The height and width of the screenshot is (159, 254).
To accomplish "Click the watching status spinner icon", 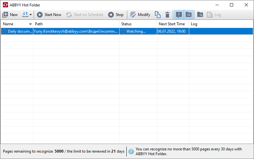I will pos(123,31).
